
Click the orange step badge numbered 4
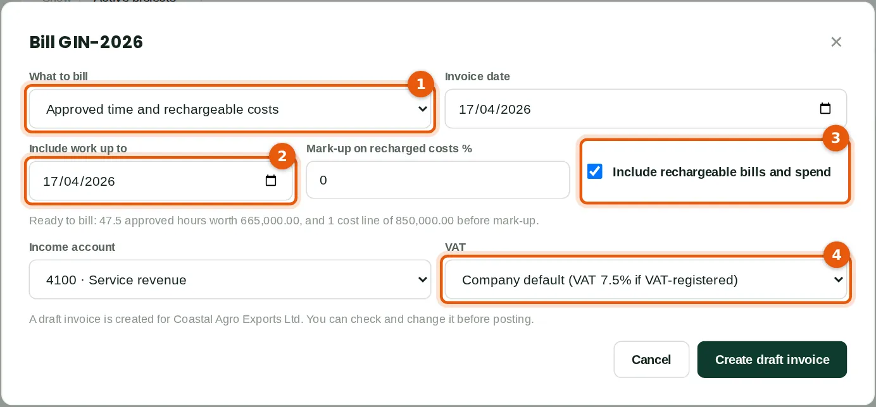[836, 254]
